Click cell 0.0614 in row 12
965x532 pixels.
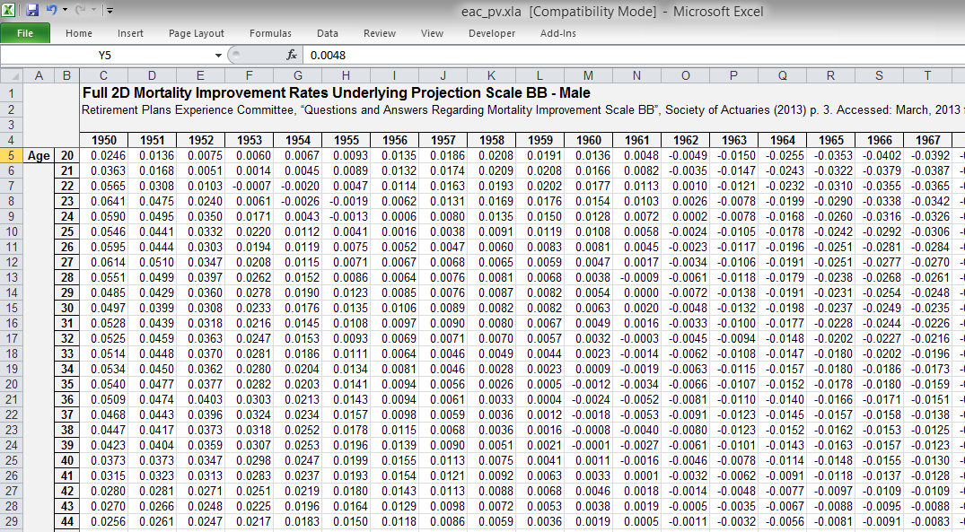[x=103, y=262]
